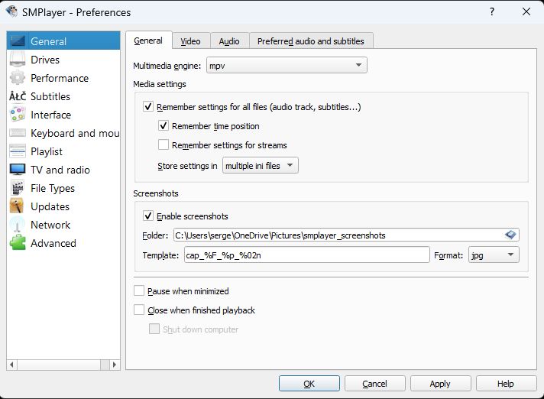Open the General section icon in sidebar
544x399 pixels.
point(18,41)
